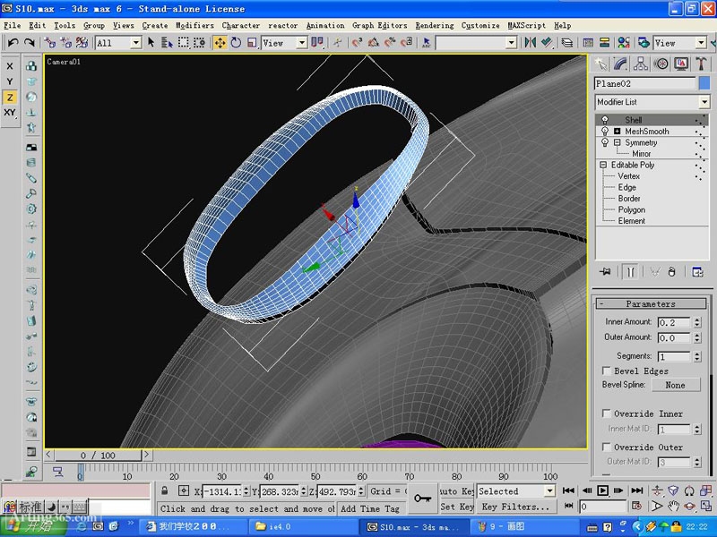Open the View reference coordinate dropdown

pyautogui.click(x=281, y=42)
